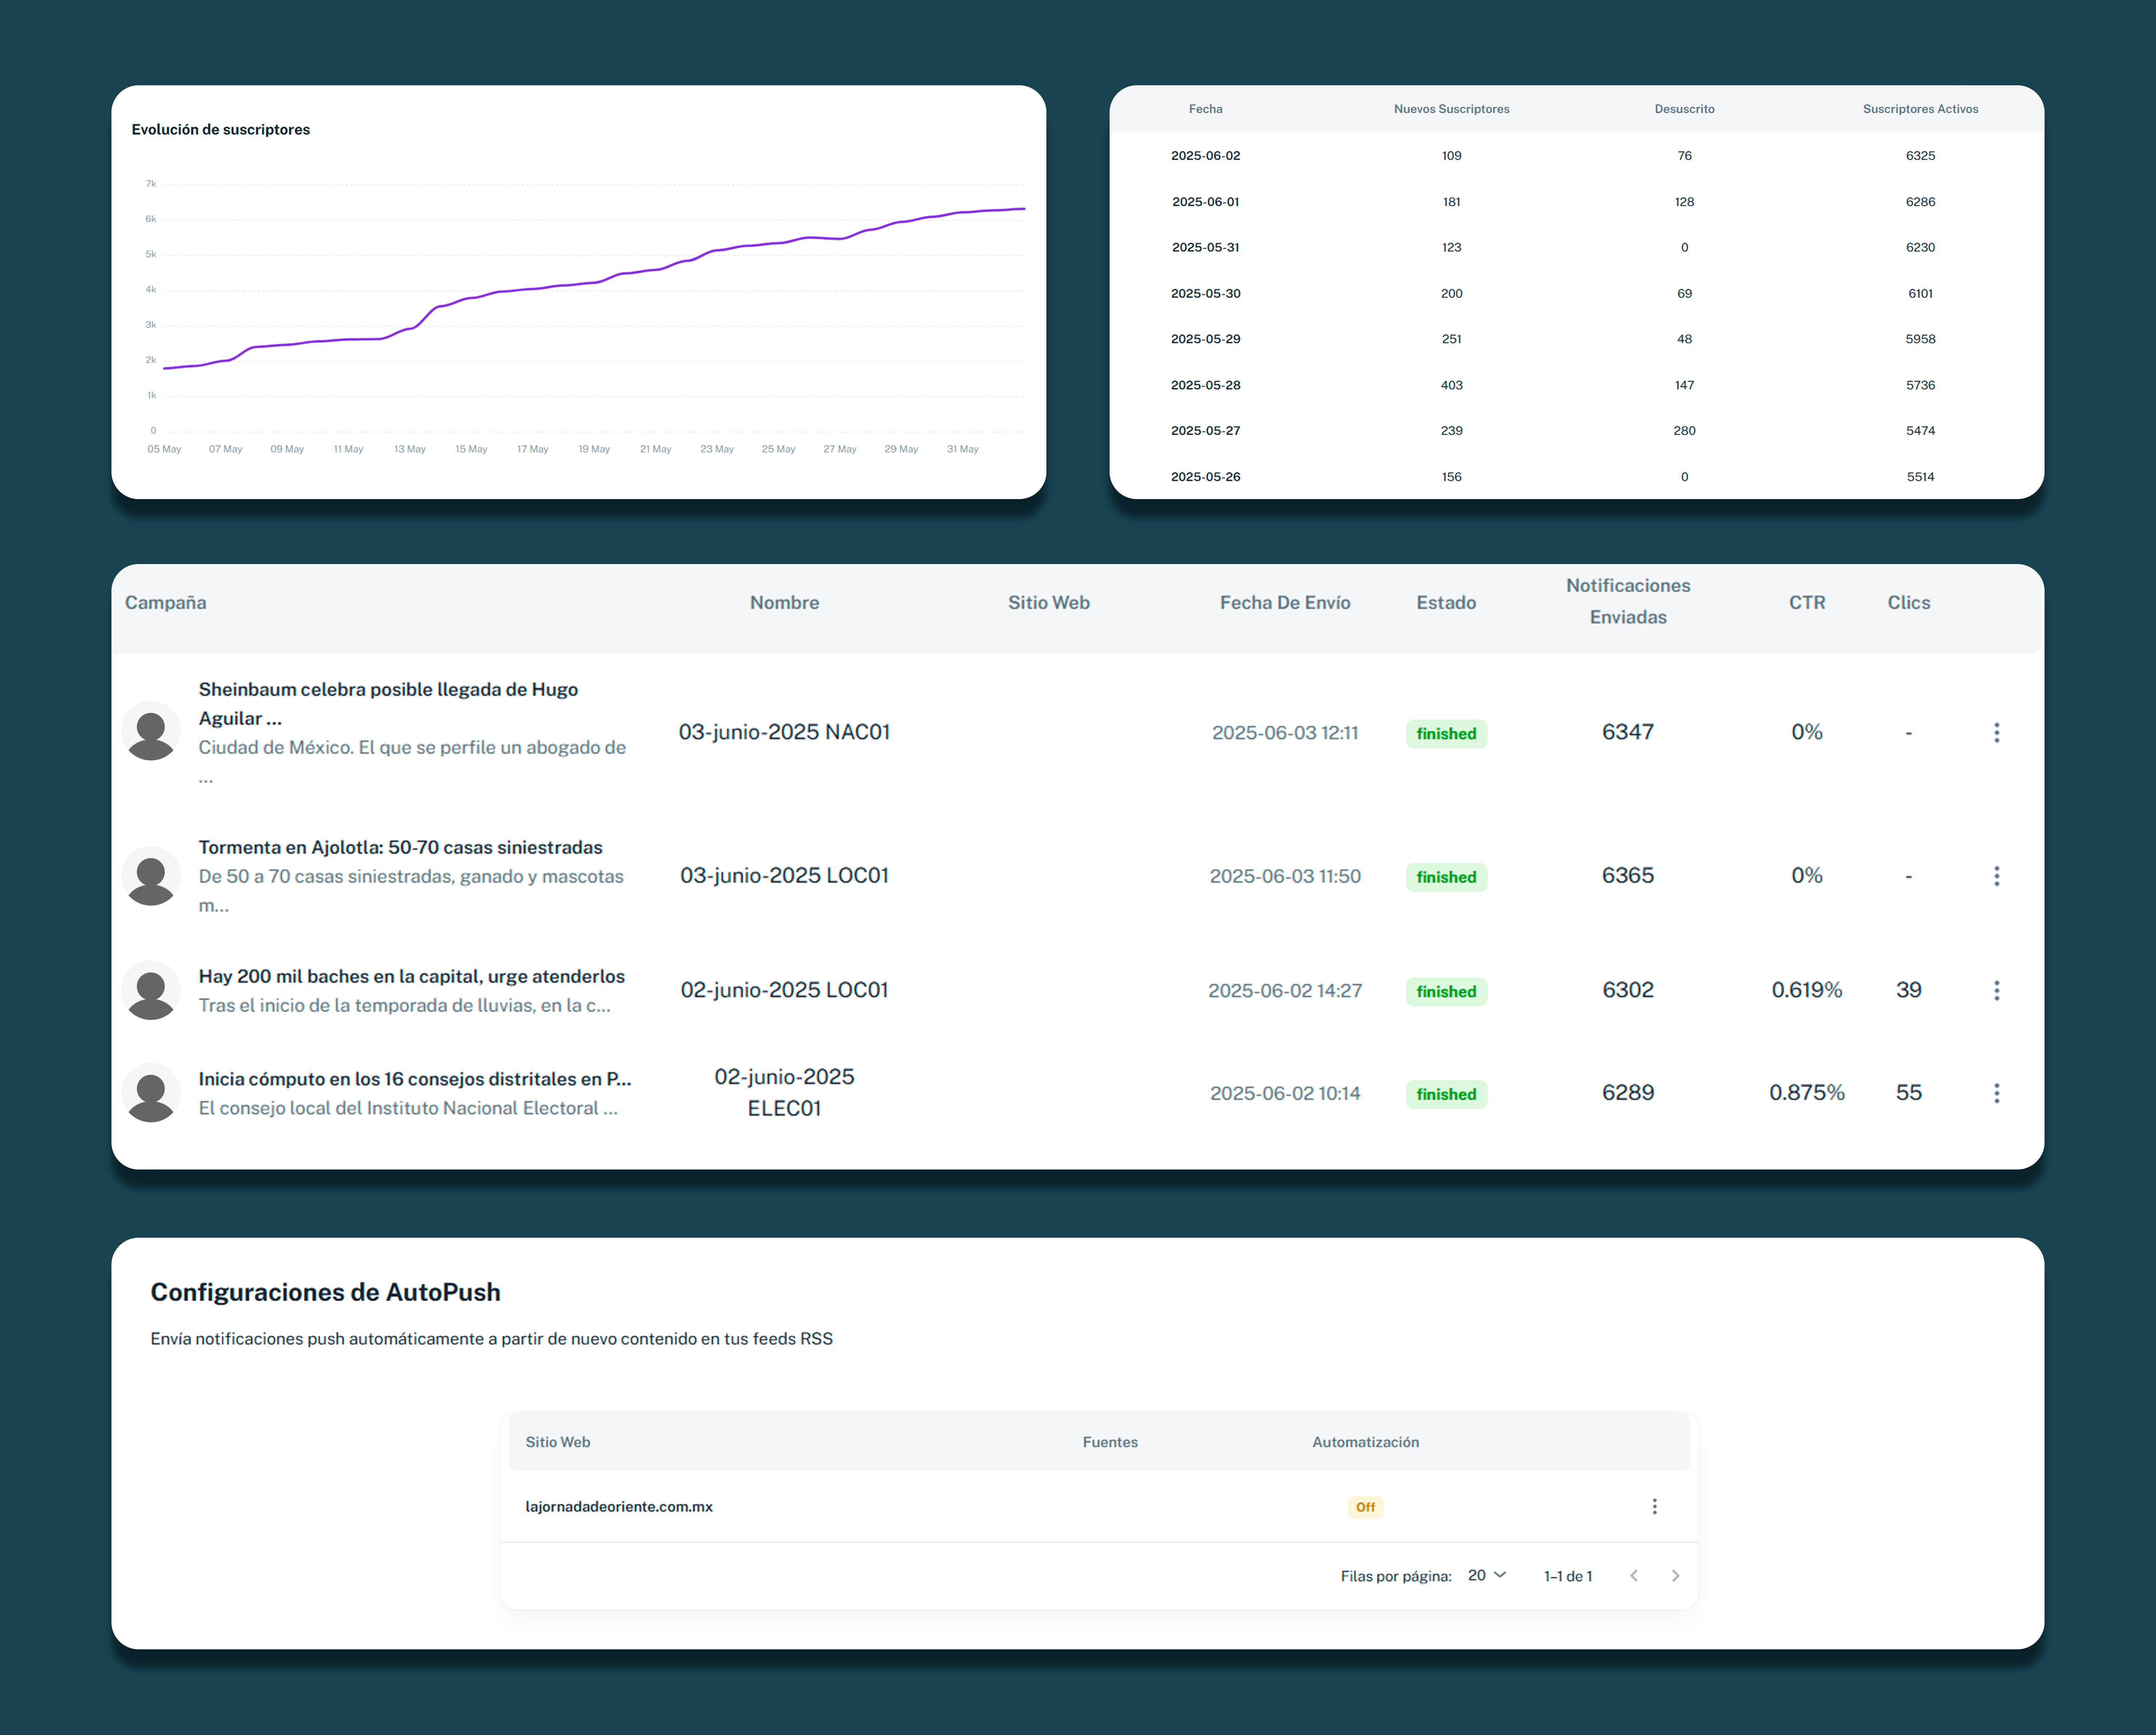Open rows per page dropdown showing 20

coord(1487,1576)
